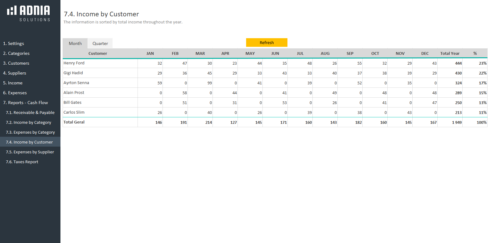Select the Henry Ford customer cell
Image resolution: width=495 pixels, height=243 pixels.
click(74, 63)
